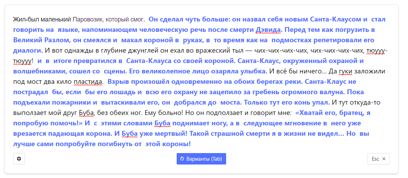Click the phrase "И всё бы ничего…"
Image resolution: width=408 pixels, height=178 pixels.
298,71
